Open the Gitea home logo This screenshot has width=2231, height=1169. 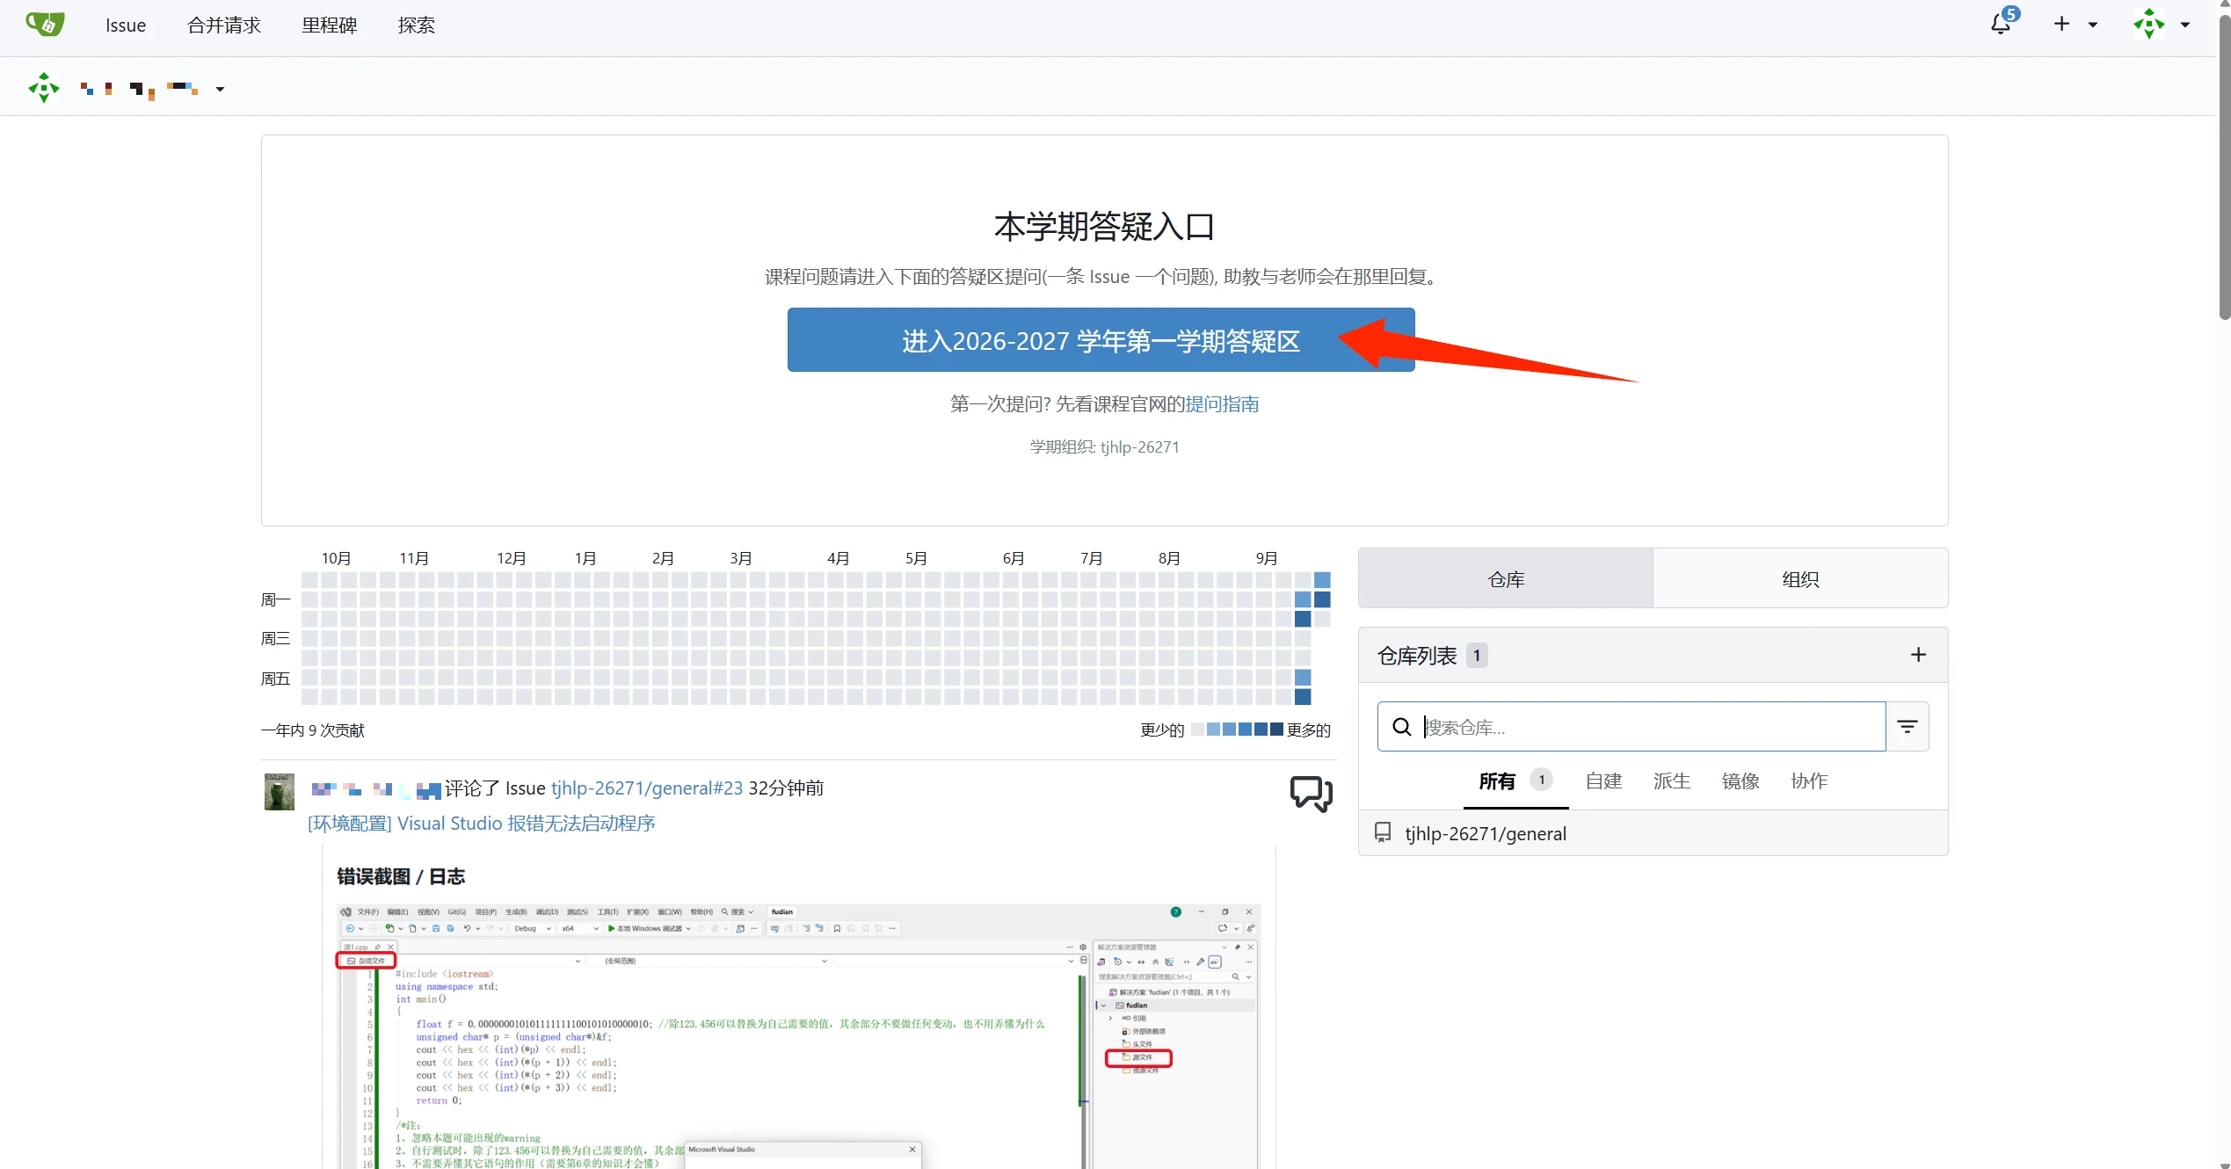tap(45, 25)
